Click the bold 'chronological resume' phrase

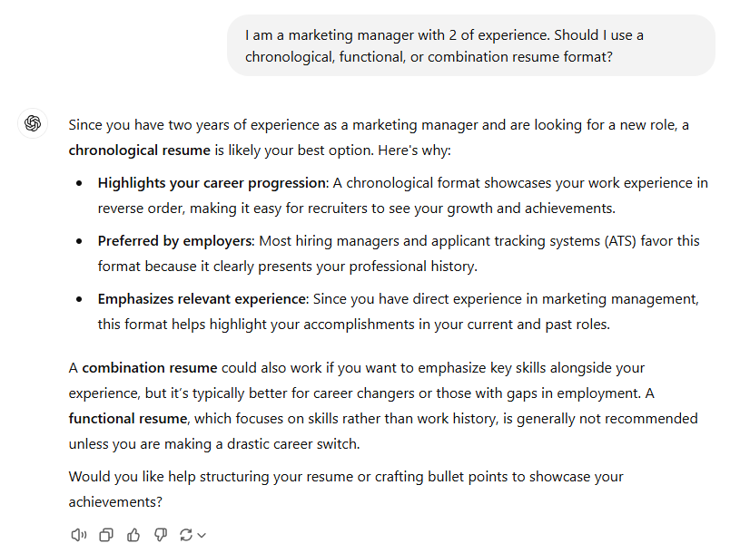click(139, 150)
